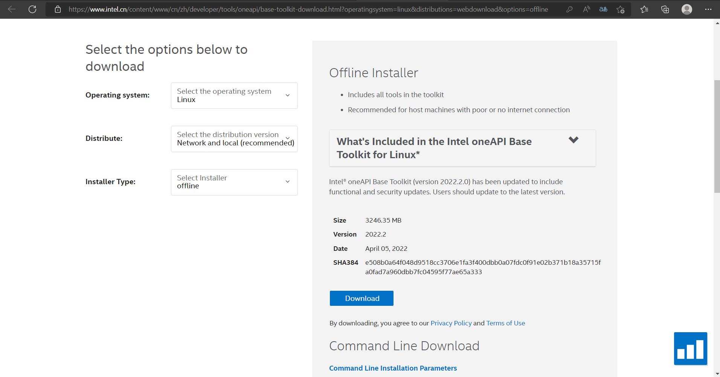The width and height of the screenshot is (720, 377).
Task: Click the address bar URL field
Action: (x=308, y=9)
